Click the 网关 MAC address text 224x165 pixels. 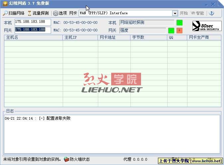(x=75, y=30)
